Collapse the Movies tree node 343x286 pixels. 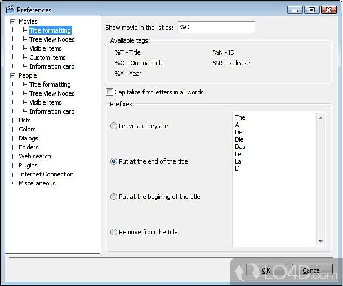[x=13, y=21]
